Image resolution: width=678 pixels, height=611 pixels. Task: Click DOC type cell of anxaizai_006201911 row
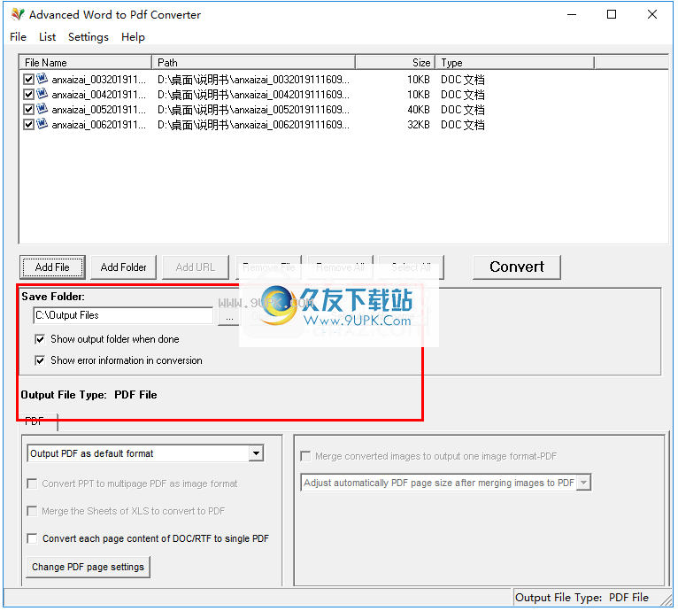pos(463,125)
